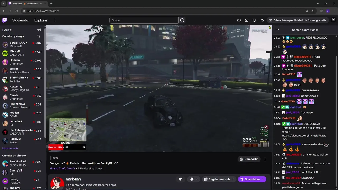The width and height of the screenshot is (338, 190).
Task: Open Carola channel in sidebar
Action: (x=22, y=97)
